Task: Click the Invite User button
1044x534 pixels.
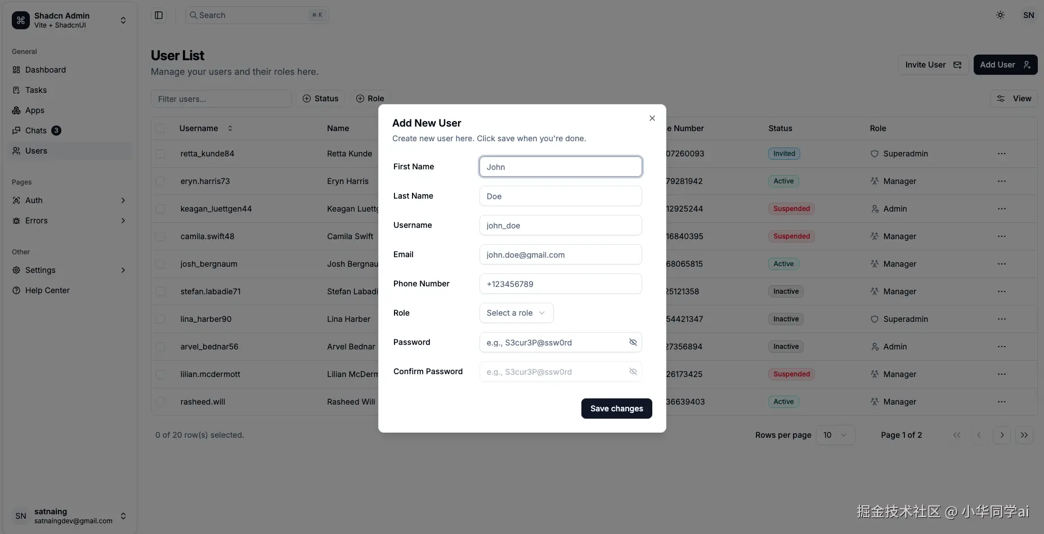Action: click(933, 65)
